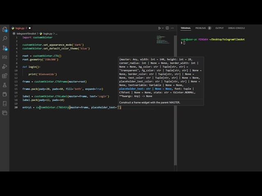This screenshot has height=196, width=262.
Task: Click the editor vertical scrollbar
Action: pos(176,100)
